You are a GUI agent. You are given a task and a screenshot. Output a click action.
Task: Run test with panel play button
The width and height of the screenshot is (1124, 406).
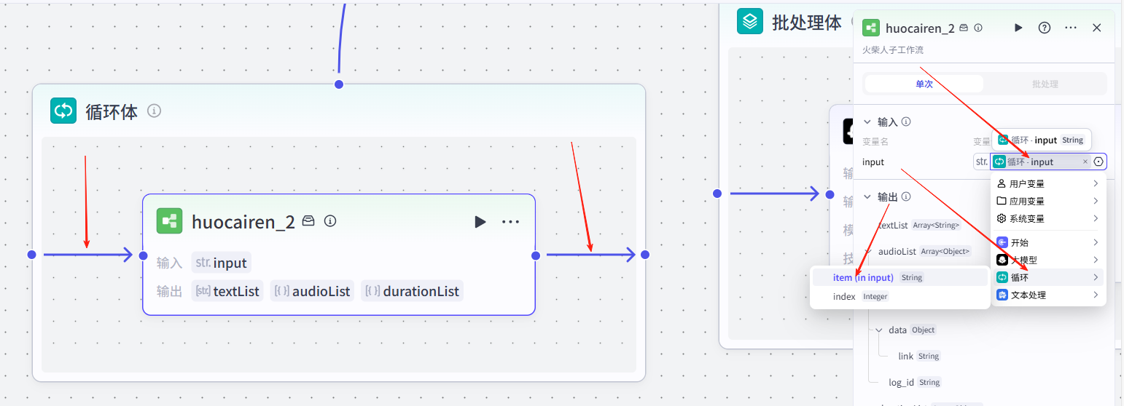pos(1018,28)
